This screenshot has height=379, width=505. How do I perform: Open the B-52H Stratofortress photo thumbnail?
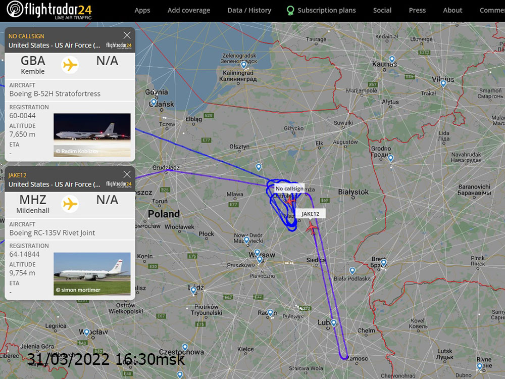click(x=92, y=135)
